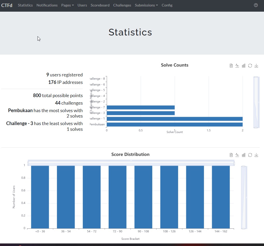Click the CTFd brand link
Viewport: 264px width, 246px height.
(7, 5)
